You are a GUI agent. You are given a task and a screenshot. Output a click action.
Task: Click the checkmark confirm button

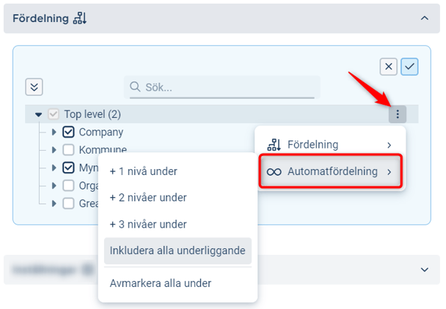click(409, 67)
